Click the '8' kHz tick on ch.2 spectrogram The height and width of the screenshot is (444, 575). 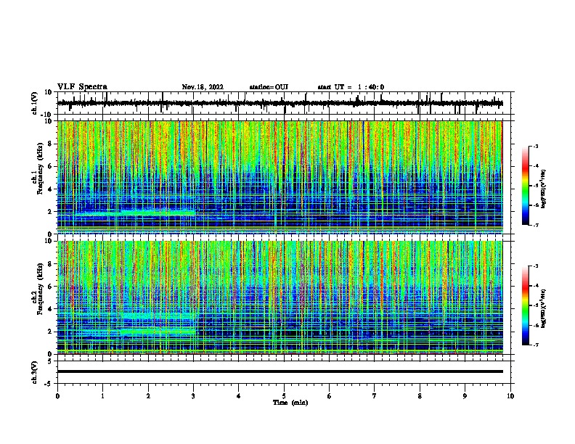pyautogui.click(x=51, y=264)
